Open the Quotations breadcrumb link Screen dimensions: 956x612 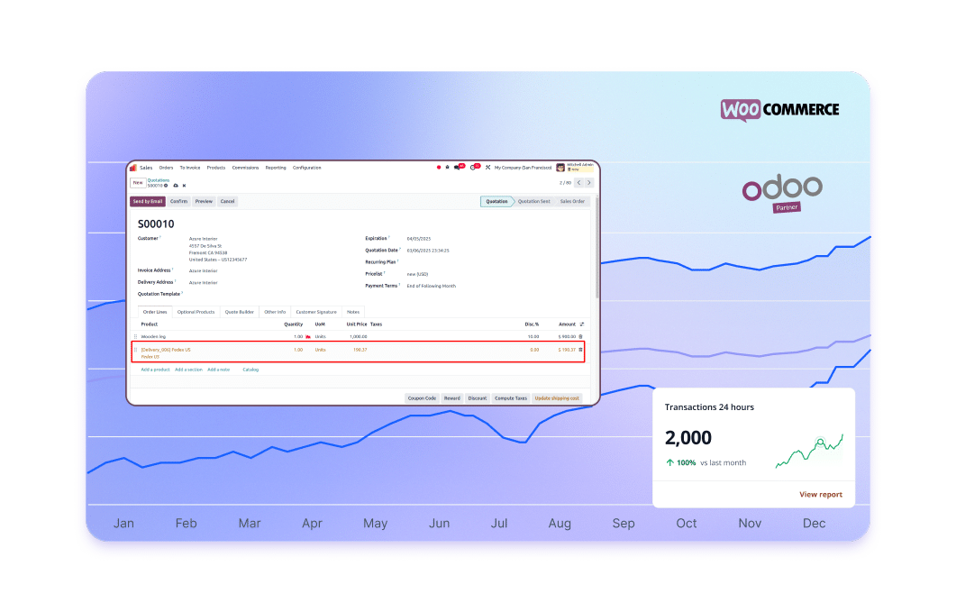pos(159,180)
